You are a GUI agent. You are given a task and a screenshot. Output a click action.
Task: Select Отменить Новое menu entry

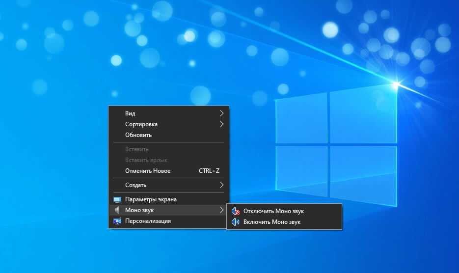(148, 171)
